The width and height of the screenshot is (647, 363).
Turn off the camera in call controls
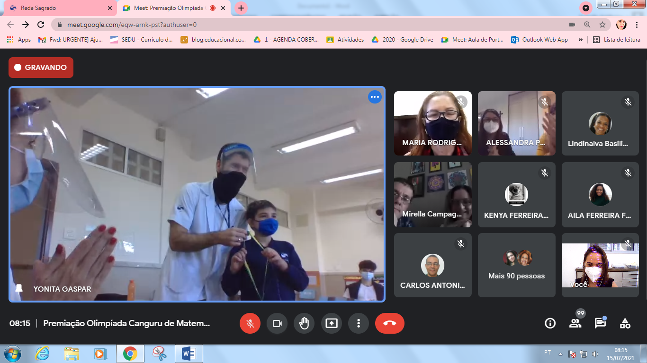pyautogui.click(x=277, y=323)
